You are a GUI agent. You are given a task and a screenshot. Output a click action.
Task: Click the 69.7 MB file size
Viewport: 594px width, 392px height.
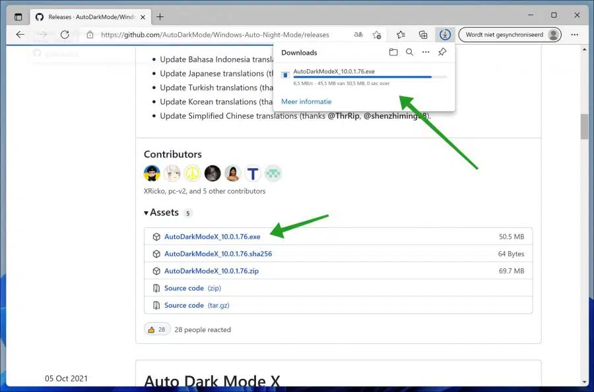tap(511, 271)
